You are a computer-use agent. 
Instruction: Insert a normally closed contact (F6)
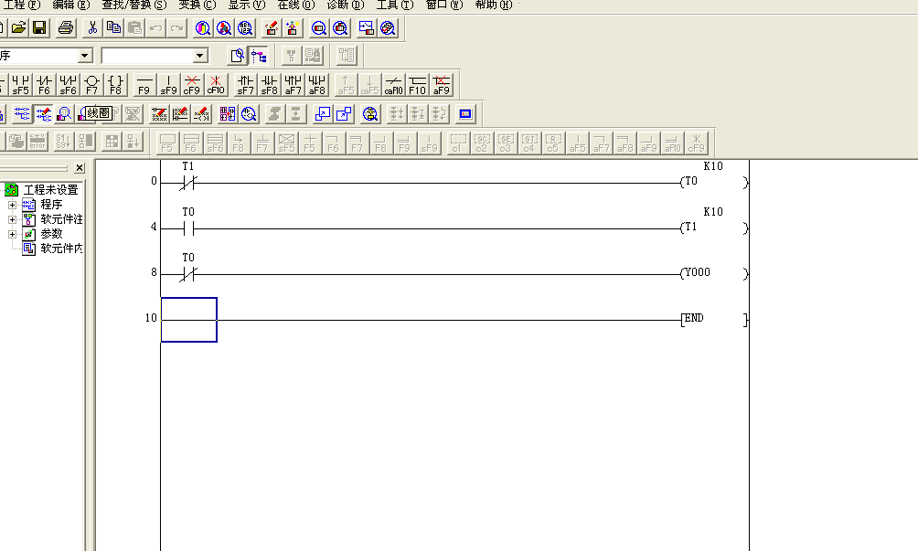pos(44,85)
